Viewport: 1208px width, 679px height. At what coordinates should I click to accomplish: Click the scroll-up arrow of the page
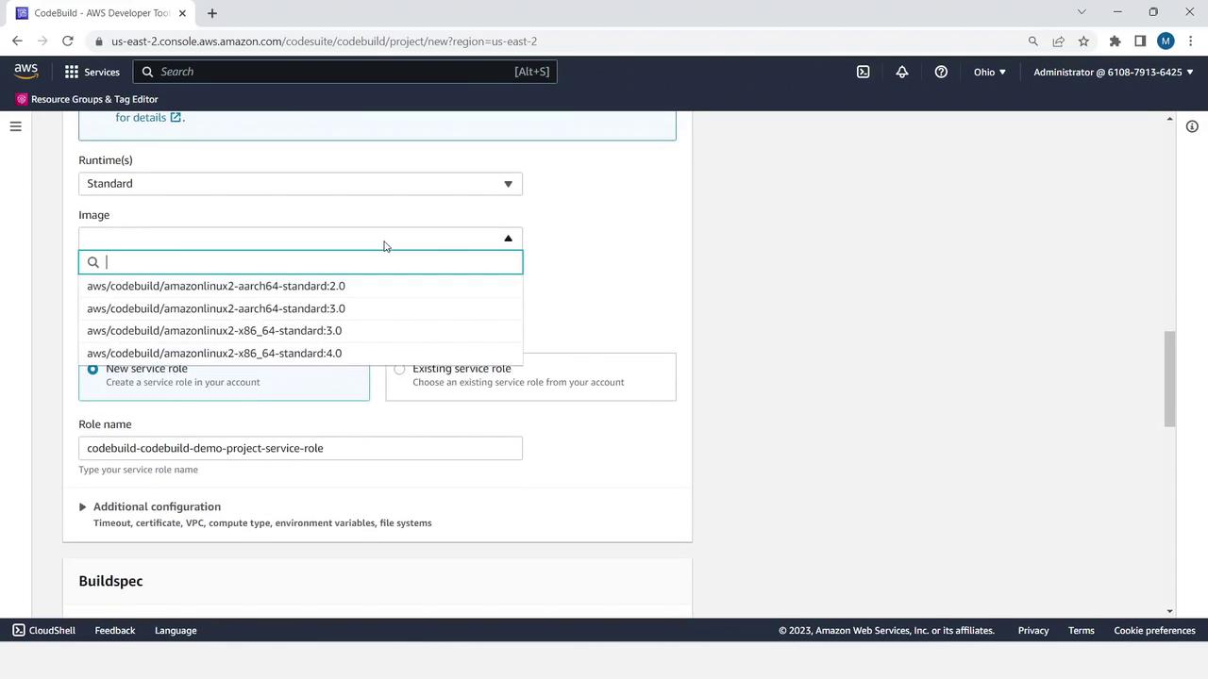[1170, 119]
